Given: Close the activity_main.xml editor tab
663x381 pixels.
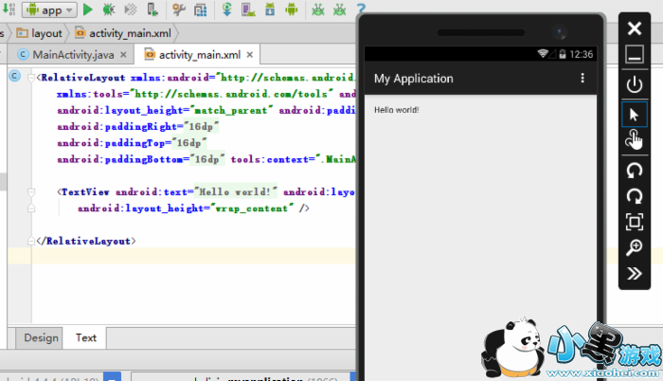Looking at the screenshot, I should point(251,55).
